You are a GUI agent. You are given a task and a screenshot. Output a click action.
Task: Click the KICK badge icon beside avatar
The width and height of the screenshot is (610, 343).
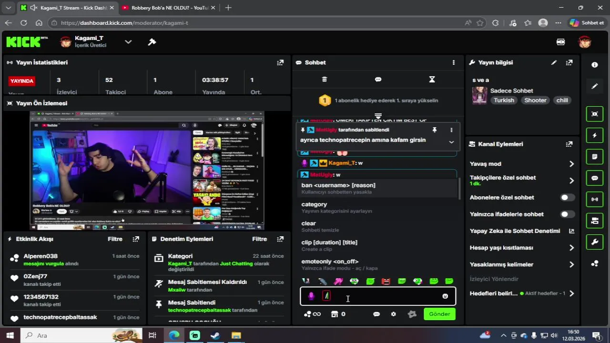561,42
